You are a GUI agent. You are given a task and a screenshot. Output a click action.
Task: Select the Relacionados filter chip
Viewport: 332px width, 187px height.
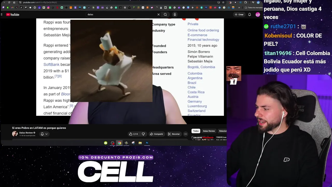tap(222, 131)
